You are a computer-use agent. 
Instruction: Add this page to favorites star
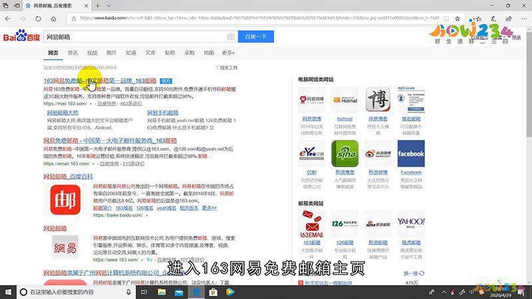click(458, 19)
